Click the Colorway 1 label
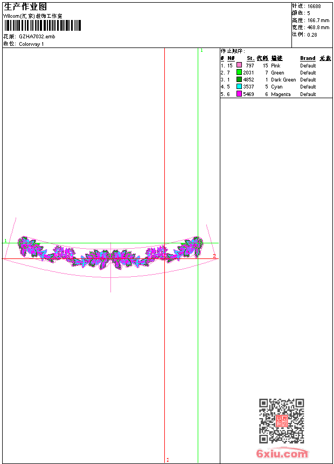Viewport: 334px width, 464px height. point(31,44)
